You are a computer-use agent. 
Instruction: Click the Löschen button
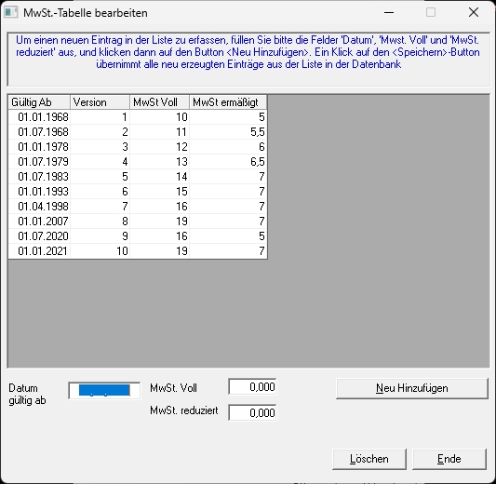coord(369,459)
